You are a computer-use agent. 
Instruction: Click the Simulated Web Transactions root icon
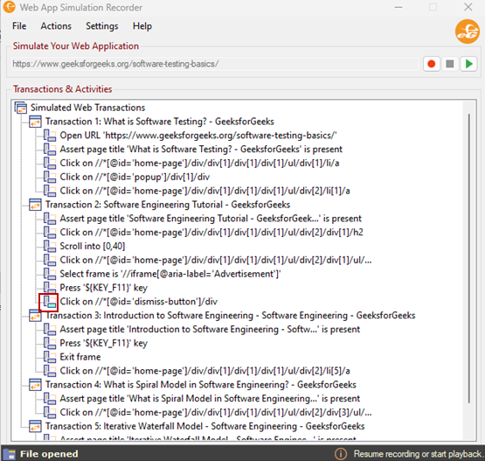tap(21, 108)
